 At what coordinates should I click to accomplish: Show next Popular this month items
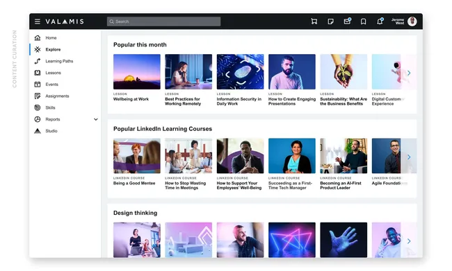coord(409,73)
